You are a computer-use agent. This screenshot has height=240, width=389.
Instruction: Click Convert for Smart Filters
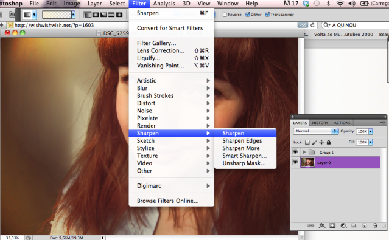click(172, 28)
